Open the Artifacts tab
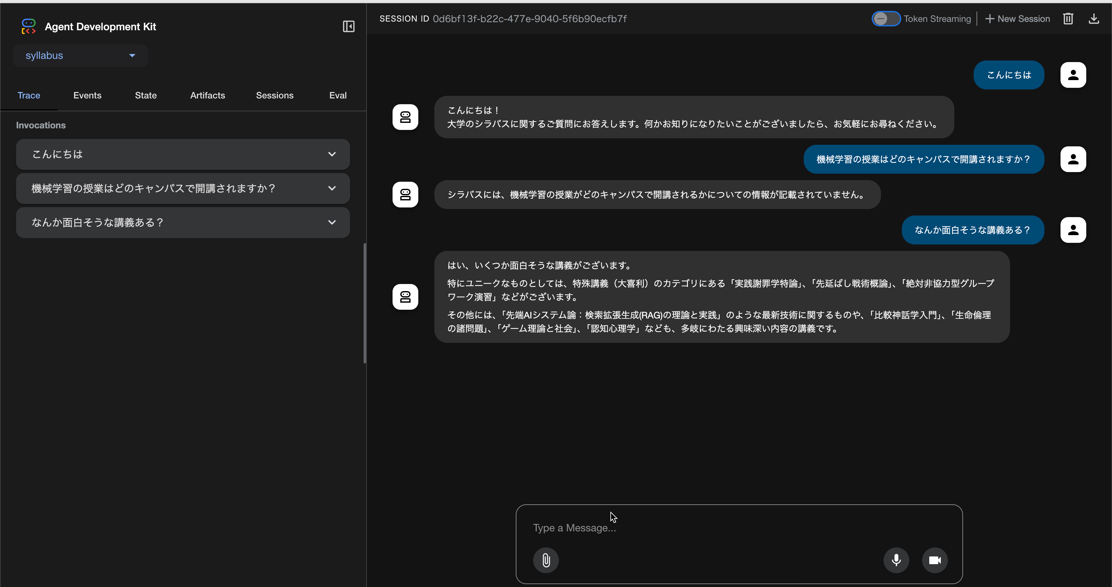This screenshot has width=1112, height=587. point(208,96)
